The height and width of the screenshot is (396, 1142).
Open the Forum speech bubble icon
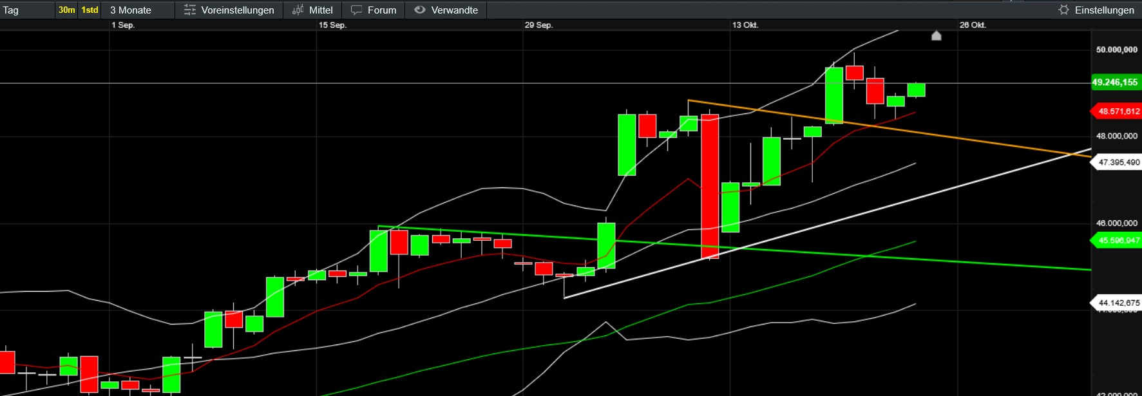pyautogui.click(x=356, y=10)
